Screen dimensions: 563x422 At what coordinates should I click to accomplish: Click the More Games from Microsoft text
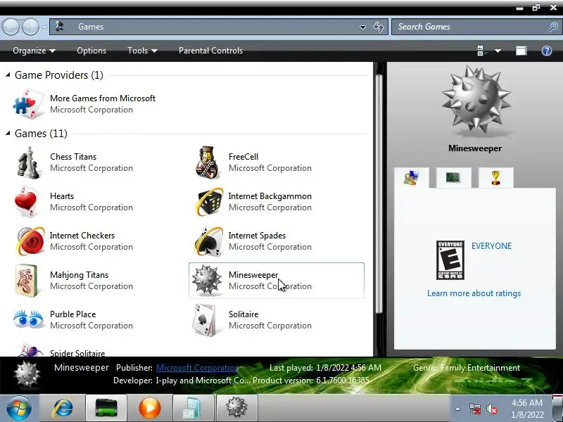103,98
